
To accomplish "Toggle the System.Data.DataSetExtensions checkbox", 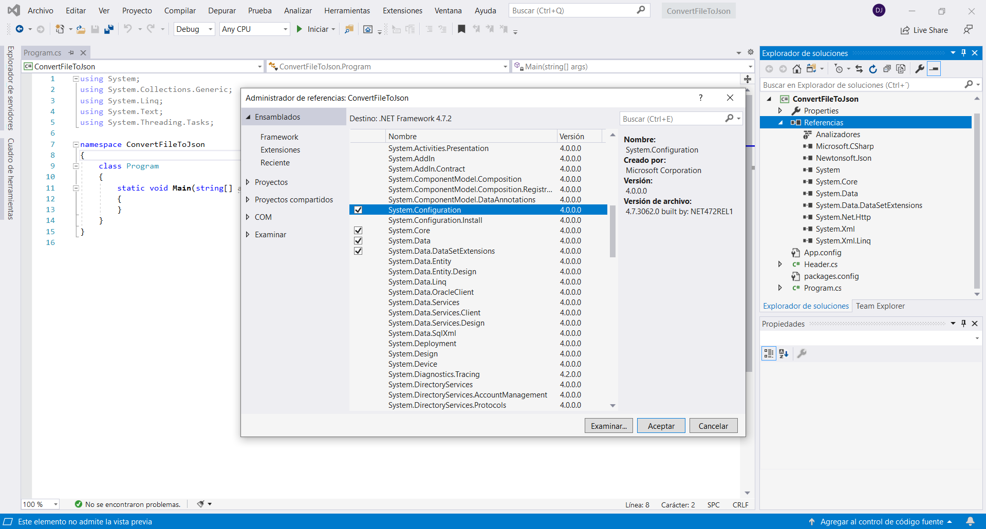I will [358, 251].
